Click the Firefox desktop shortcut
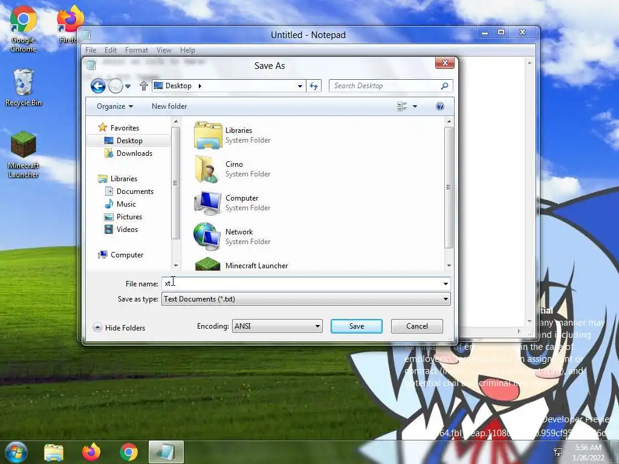This screenshot has width=619, height=464. click(69, 24)
